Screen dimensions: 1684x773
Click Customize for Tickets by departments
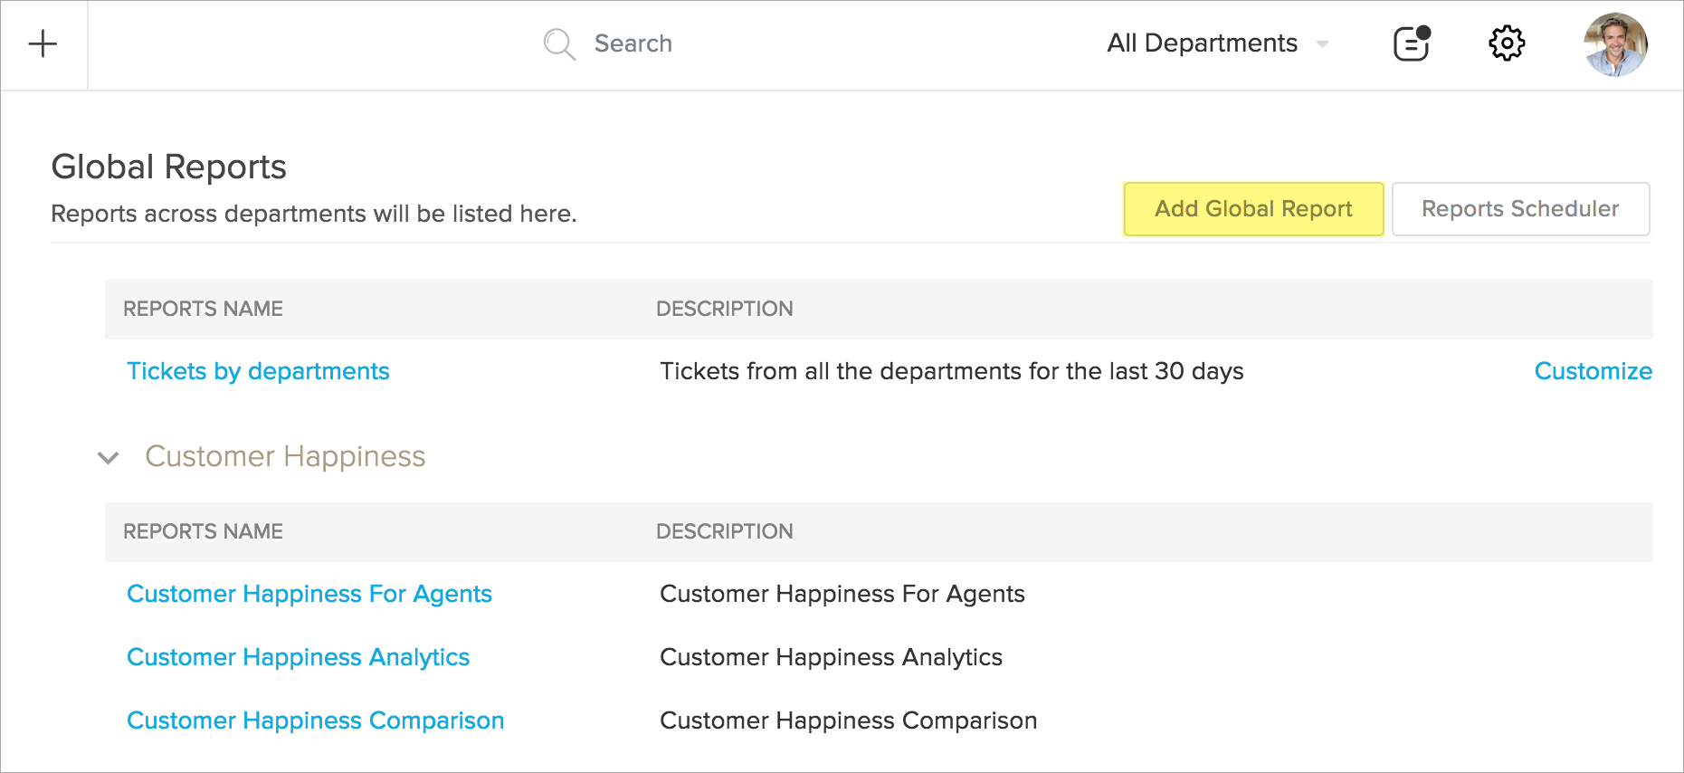(x=1593, y=371)
